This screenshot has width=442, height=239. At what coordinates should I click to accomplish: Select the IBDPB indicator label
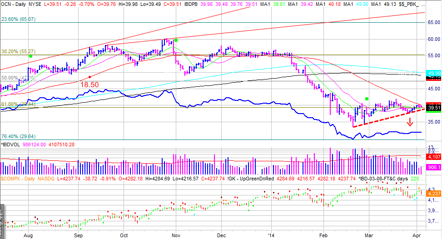[191, 4]
